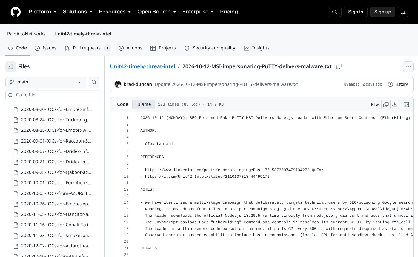Expand the Resources menu
The height and width of the screenshot is (257, 418).
coord(115,12)
